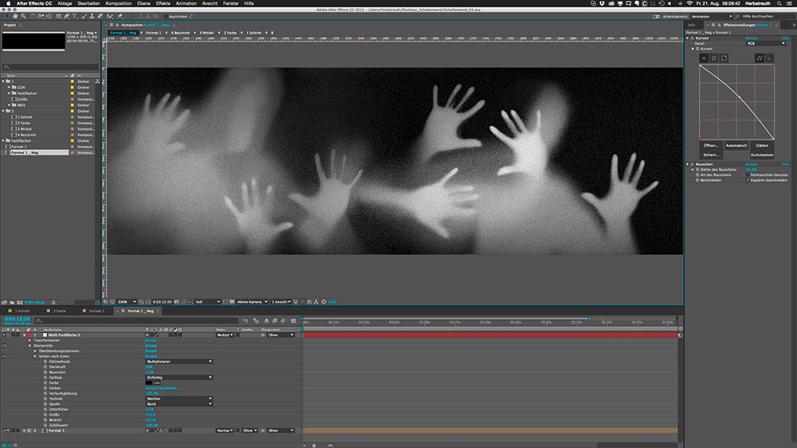The image size is (797, 448).
Task: Create new composition from Project panel footer
Action: [x=20, y=302]
